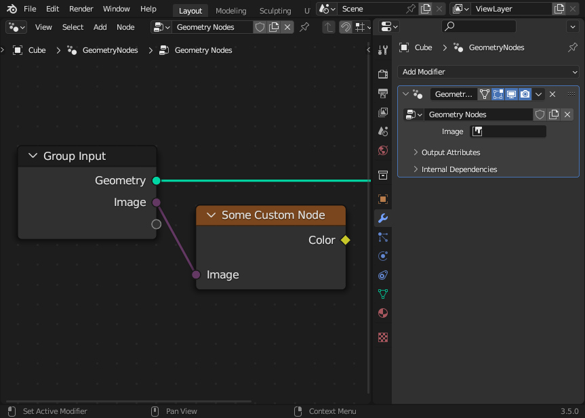Viewport: 585px width, 418px height.
Task: Unlink node group in header
Action: click(x=287, y=27)
